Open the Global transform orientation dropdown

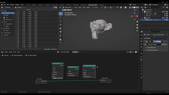click(96, 7)
